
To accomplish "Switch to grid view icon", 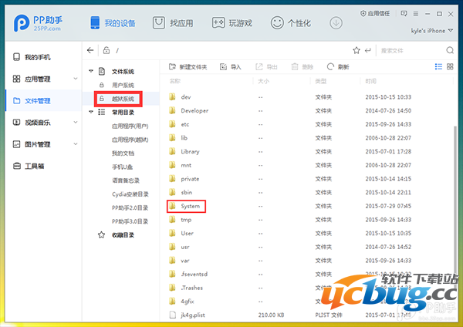I will click(x=450, y=66).
